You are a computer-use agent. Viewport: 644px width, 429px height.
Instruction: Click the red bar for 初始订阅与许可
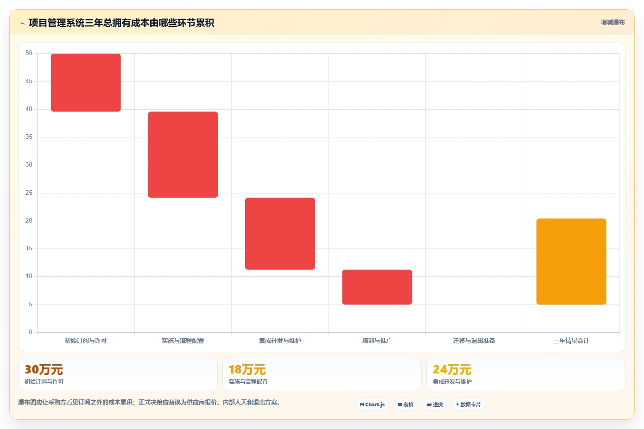86,83
